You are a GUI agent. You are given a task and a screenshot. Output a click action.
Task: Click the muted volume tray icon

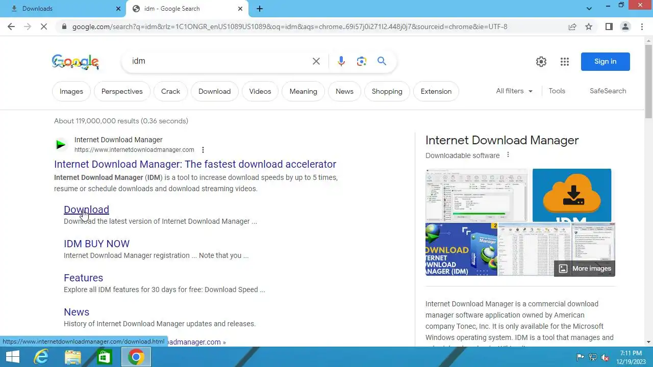606,357
